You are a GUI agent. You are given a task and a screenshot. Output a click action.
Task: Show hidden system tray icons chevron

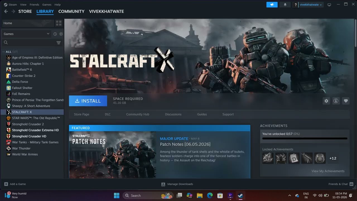[290, 195]
